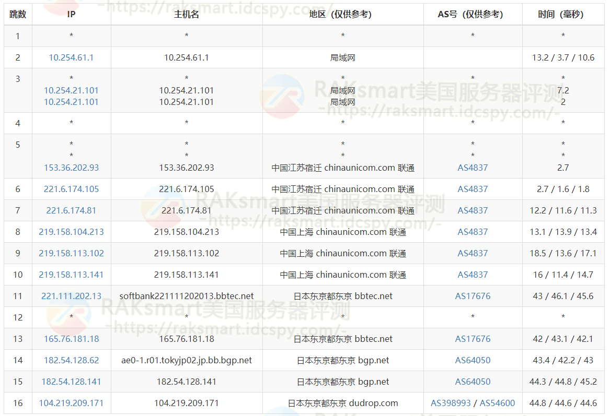610x416 pixels.
Task: Follow the 221.111.202.13 IP link
Action: click(x=71, y=295)
